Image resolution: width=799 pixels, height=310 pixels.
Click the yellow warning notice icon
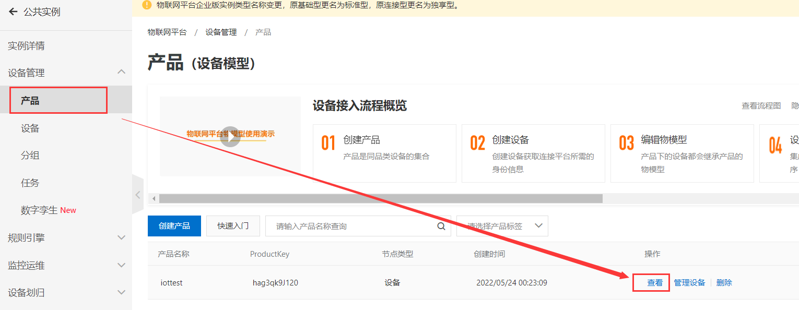pos(147,5)
